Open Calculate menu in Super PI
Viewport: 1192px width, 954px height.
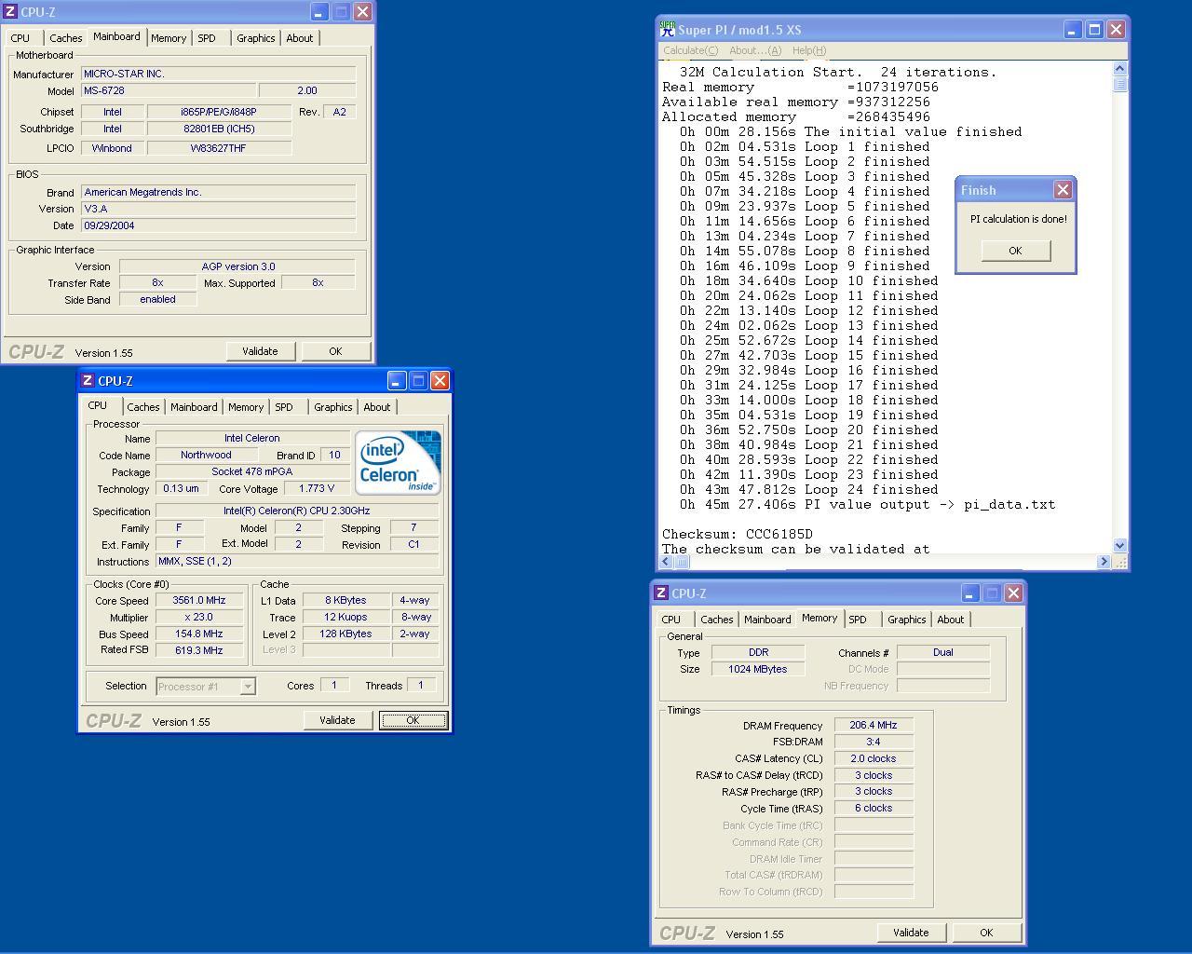pyautogui.click(x=690, y=50)
